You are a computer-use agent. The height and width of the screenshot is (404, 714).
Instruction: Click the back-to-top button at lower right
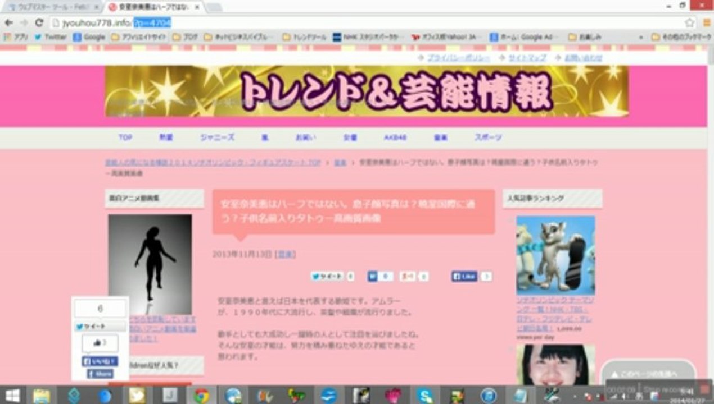click(648, 373)
